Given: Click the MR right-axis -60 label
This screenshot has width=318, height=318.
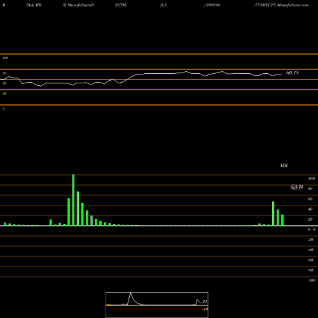Looking at the screenshot, I should point(310,260).
